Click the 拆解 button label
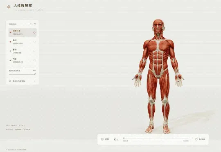This screenshot has height=152, width=221. [x=107, y=139]
